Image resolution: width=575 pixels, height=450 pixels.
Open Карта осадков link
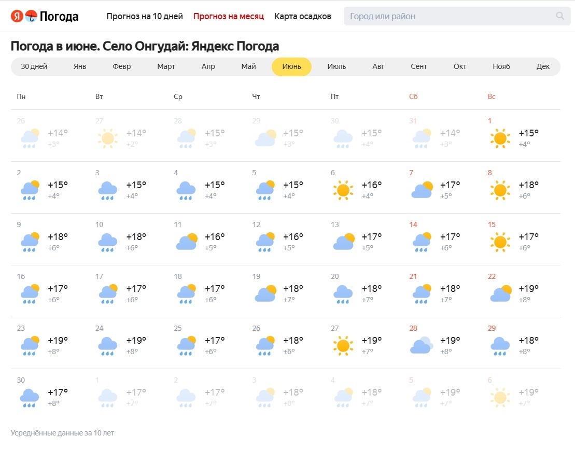[302, 16]
